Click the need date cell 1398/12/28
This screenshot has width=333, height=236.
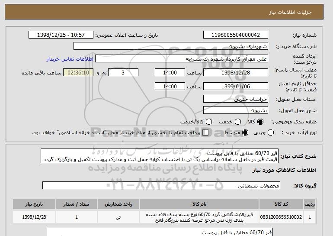point(34,217)
